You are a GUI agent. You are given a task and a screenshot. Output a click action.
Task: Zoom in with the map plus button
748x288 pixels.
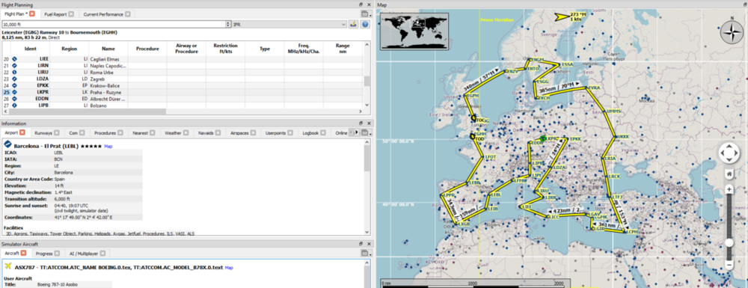pyautogui.click(x=729, y=189)
